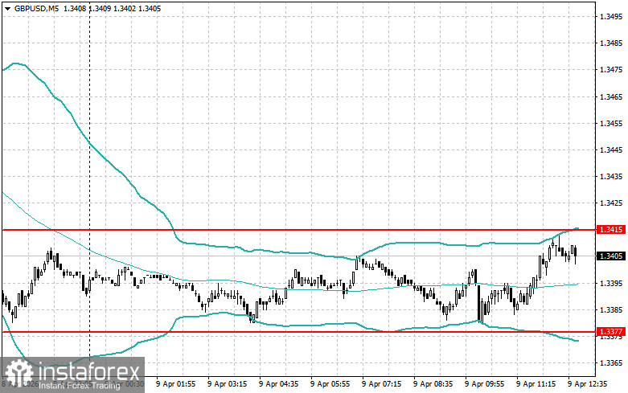Image resolution: width=628 pixels, height=393 pixels.
Task: Select the 1.3385 price axis value
Action: coord(611,309)
